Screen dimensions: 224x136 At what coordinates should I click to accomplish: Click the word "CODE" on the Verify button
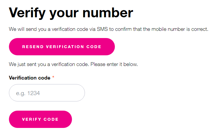click(51, 119)
